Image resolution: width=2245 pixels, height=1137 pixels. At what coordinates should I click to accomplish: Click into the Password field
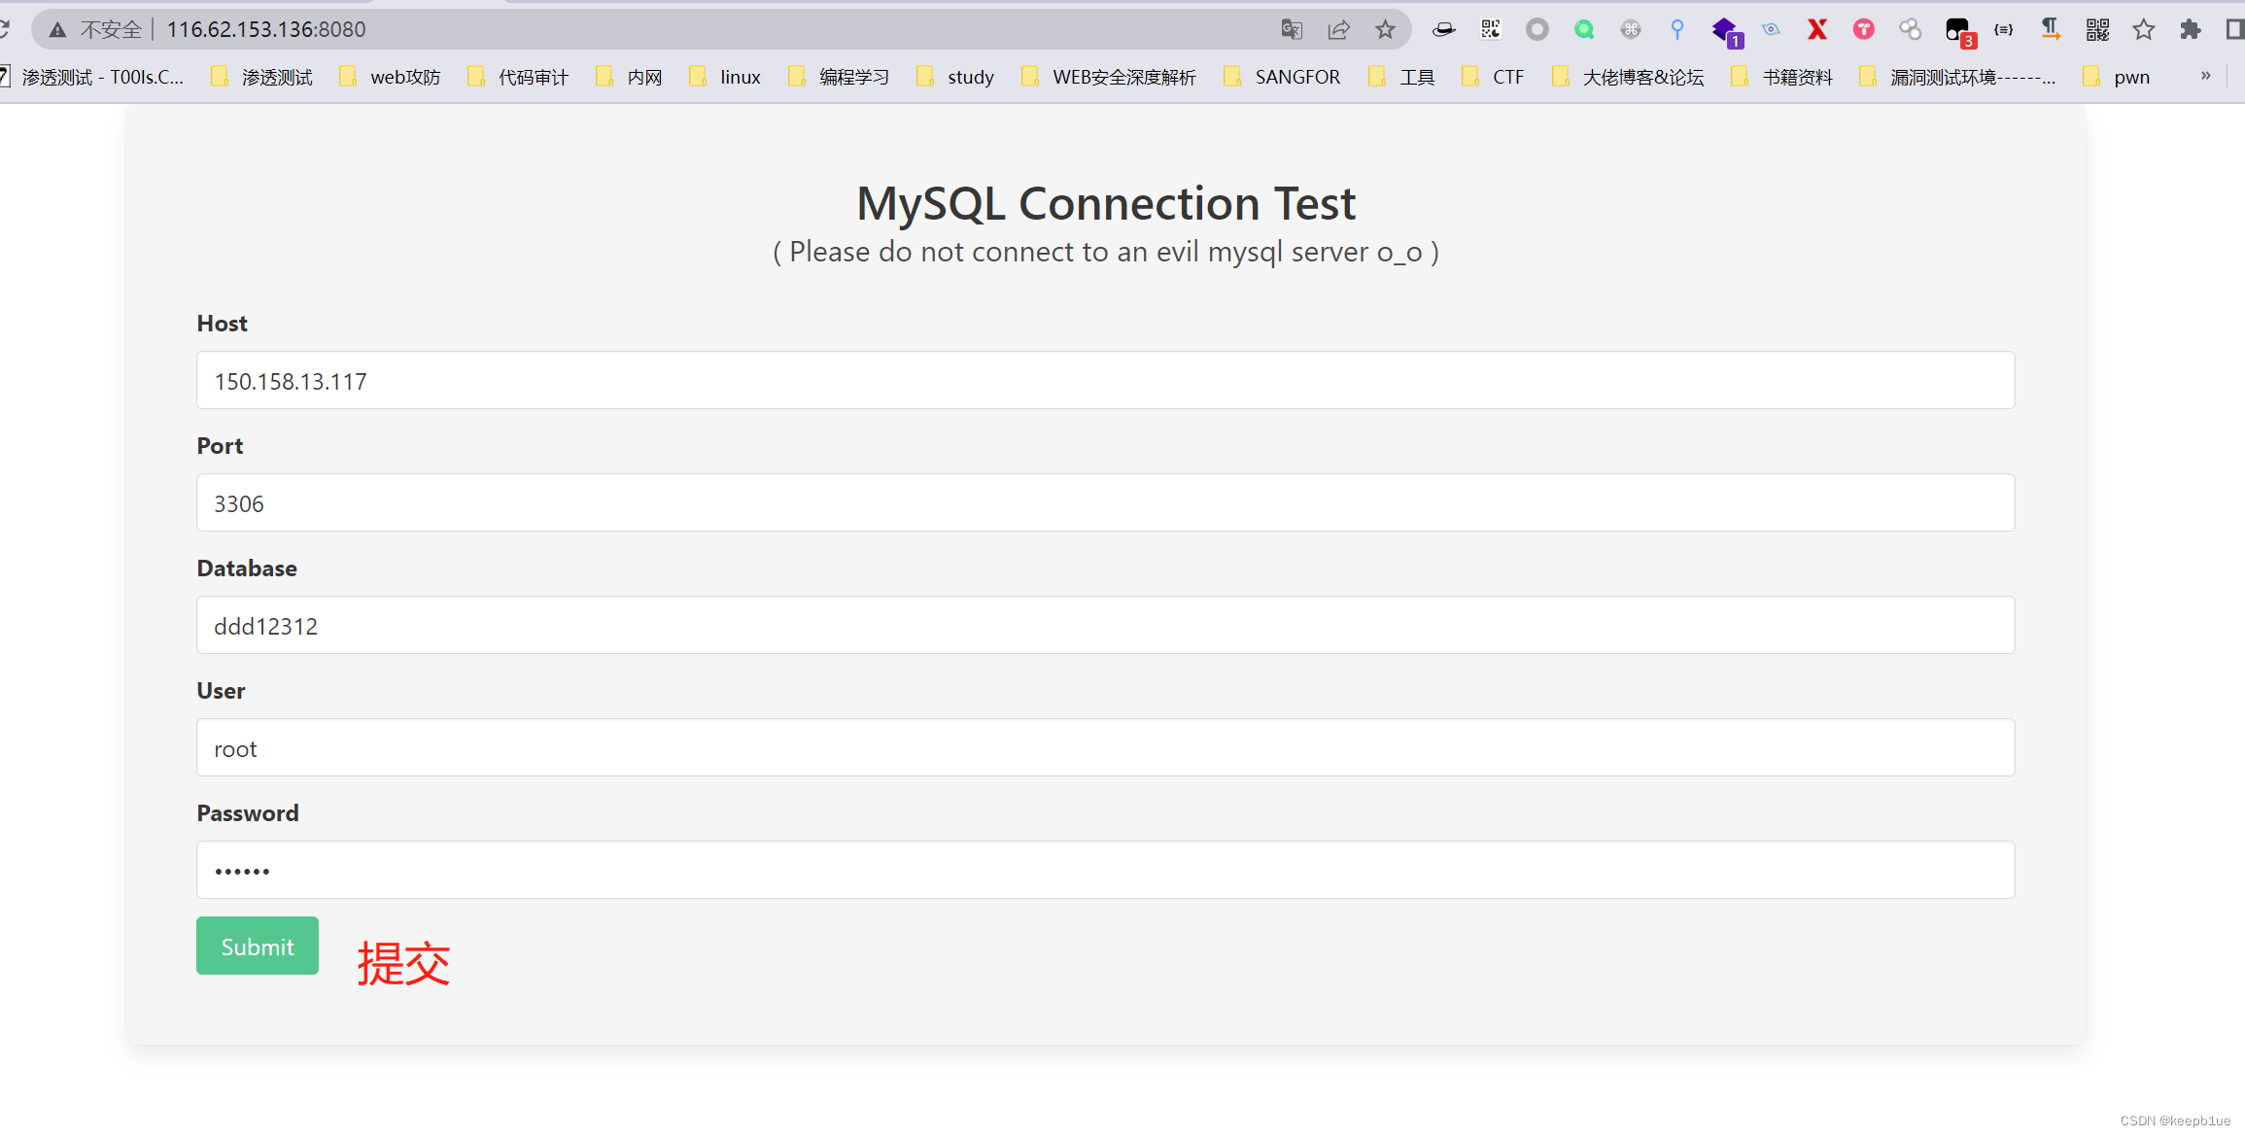click(1105, 870)
